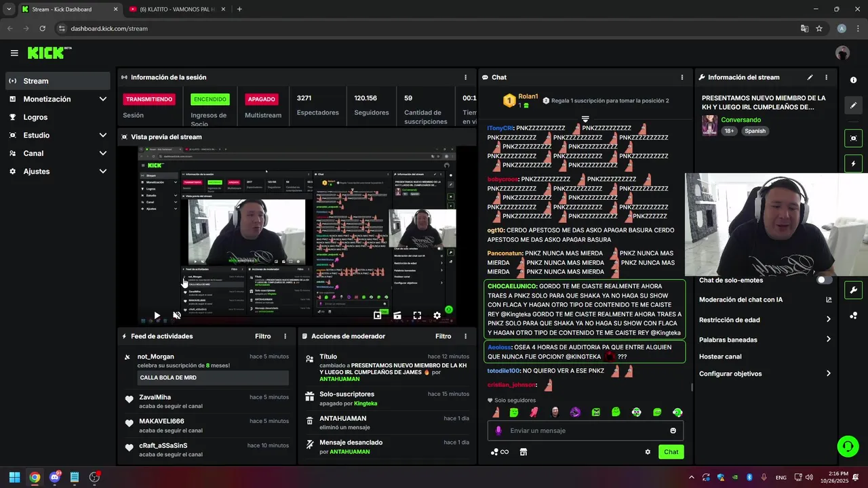Screen dimensions: 868x488
Task: Click the TRANSMITIENDO session status badge
Action: click(x=149, y=99)
